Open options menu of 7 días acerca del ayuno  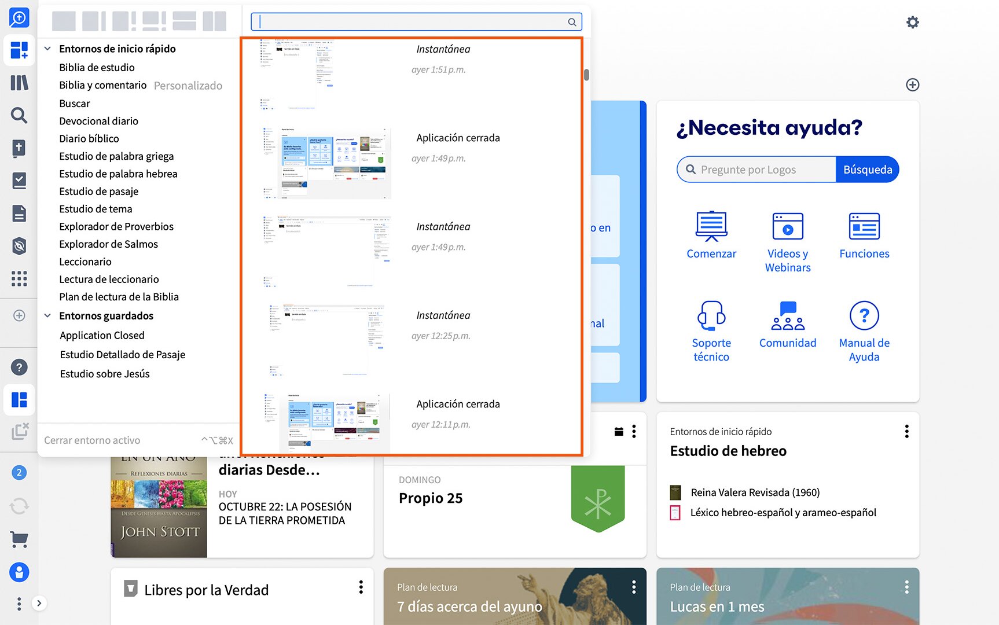(634, 587)
